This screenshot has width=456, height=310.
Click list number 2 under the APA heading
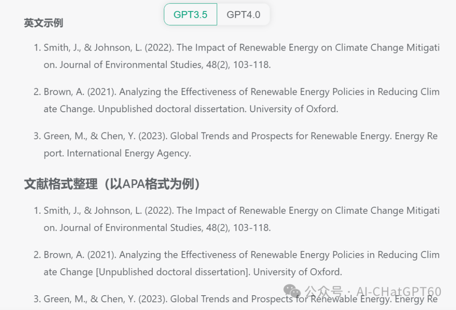[37, 255]
